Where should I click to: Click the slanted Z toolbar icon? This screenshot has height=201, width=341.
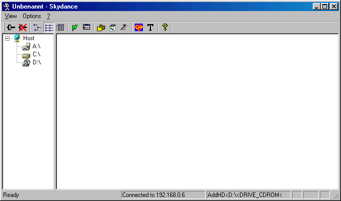point(124,28)
